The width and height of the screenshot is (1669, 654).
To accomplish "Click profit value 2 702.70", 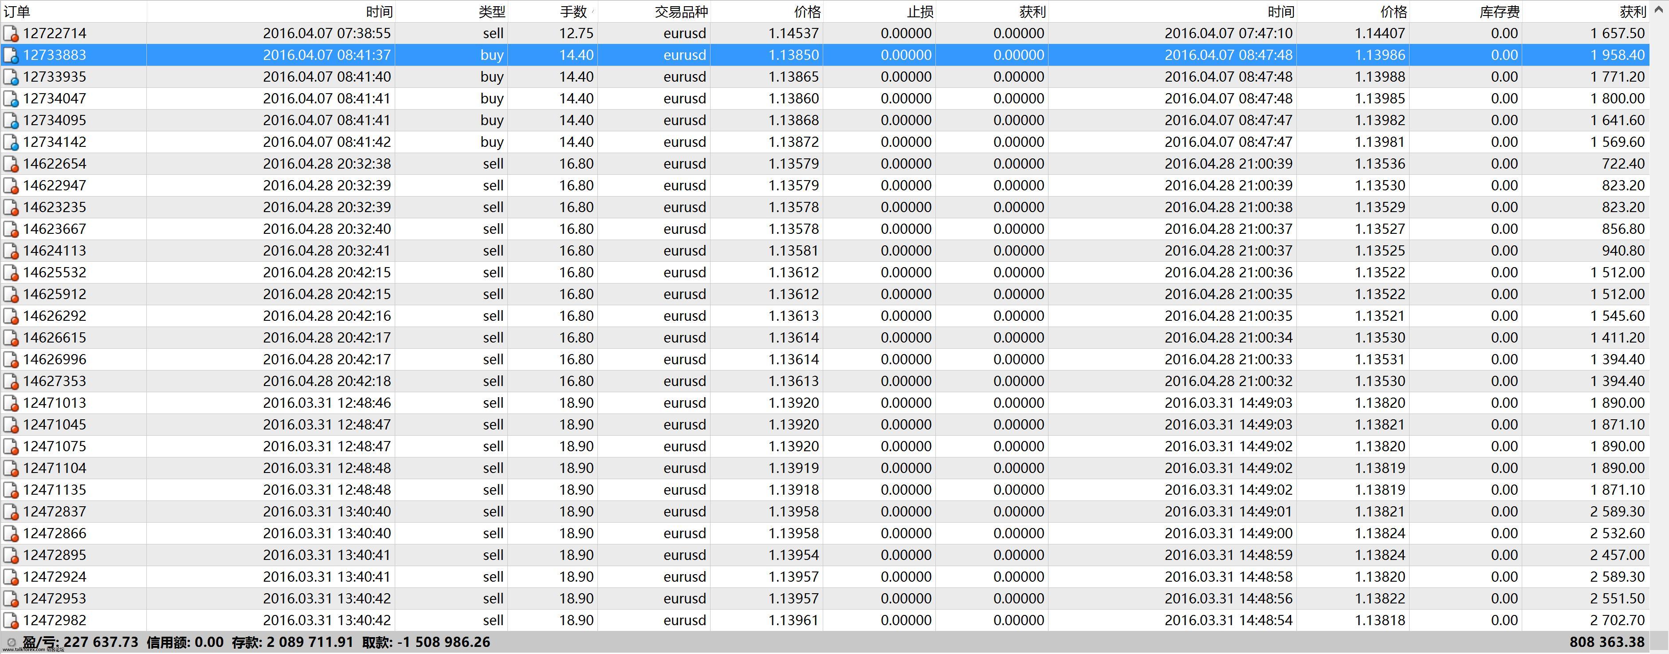I will coord(1617,621).
